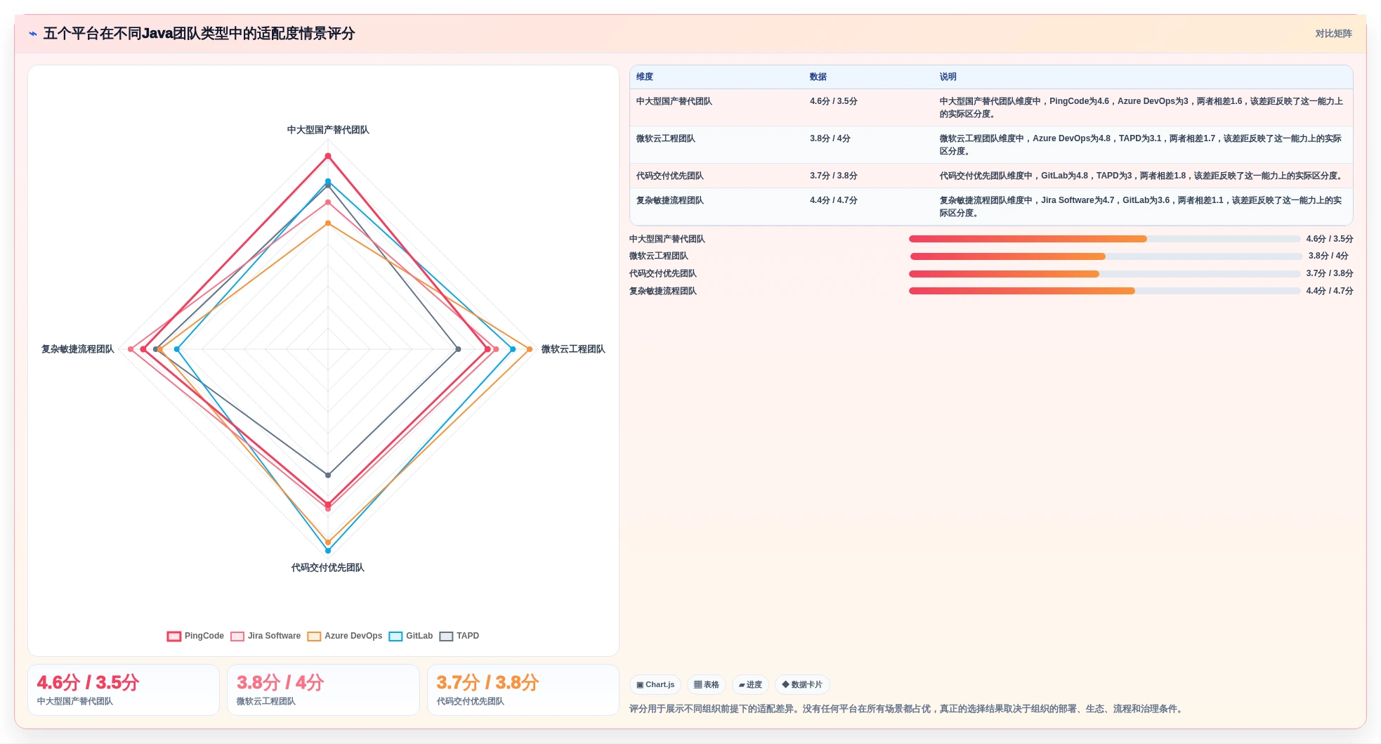Click the 数据 column header

click(x=818, y=77)
